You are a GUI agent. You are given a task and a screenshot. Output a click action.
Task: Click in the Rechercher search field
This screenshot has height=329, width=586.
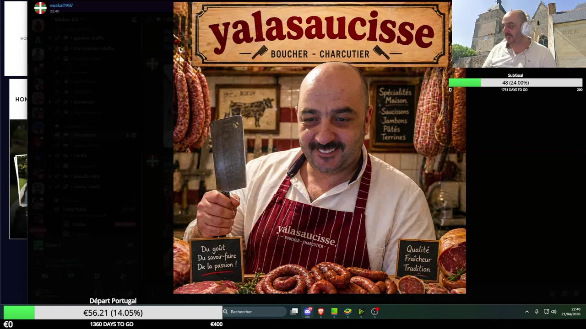coord(255,312)
